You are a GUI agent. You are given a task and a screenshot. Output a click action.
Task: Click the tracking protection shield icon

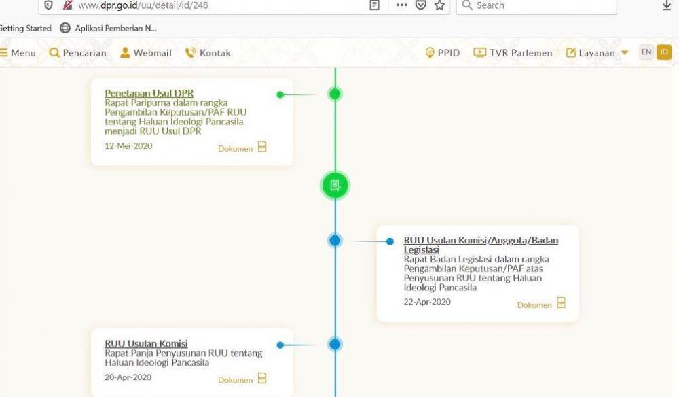(48, 5)
